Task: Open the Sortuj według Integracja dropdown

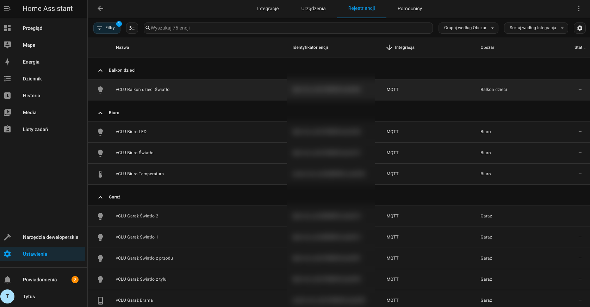Action: (536, 28)
